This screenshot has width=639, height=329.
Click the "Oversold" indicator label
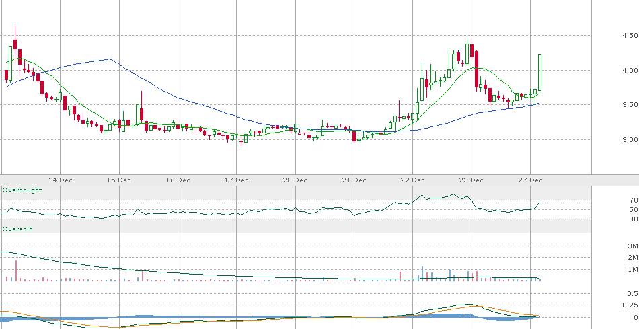tap(17, 229)
